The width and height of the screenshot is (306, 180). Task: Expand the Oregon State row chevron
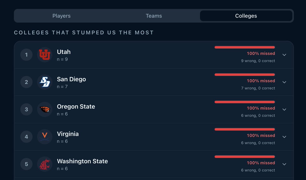(284, 109)
